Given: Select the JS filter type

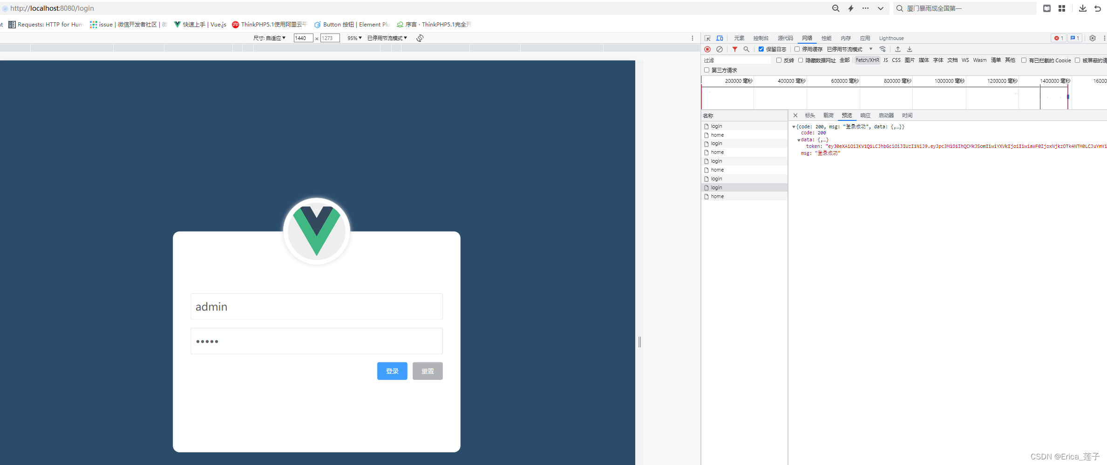Looking at the screenshot, I should pyautogui.click(x=886, y=60).
